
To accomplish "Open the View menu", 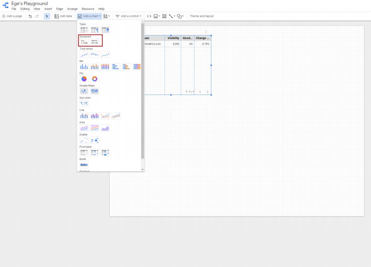I will 37,9.
